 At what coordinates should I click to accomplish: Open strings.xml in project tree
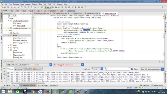tap(19, 57)
